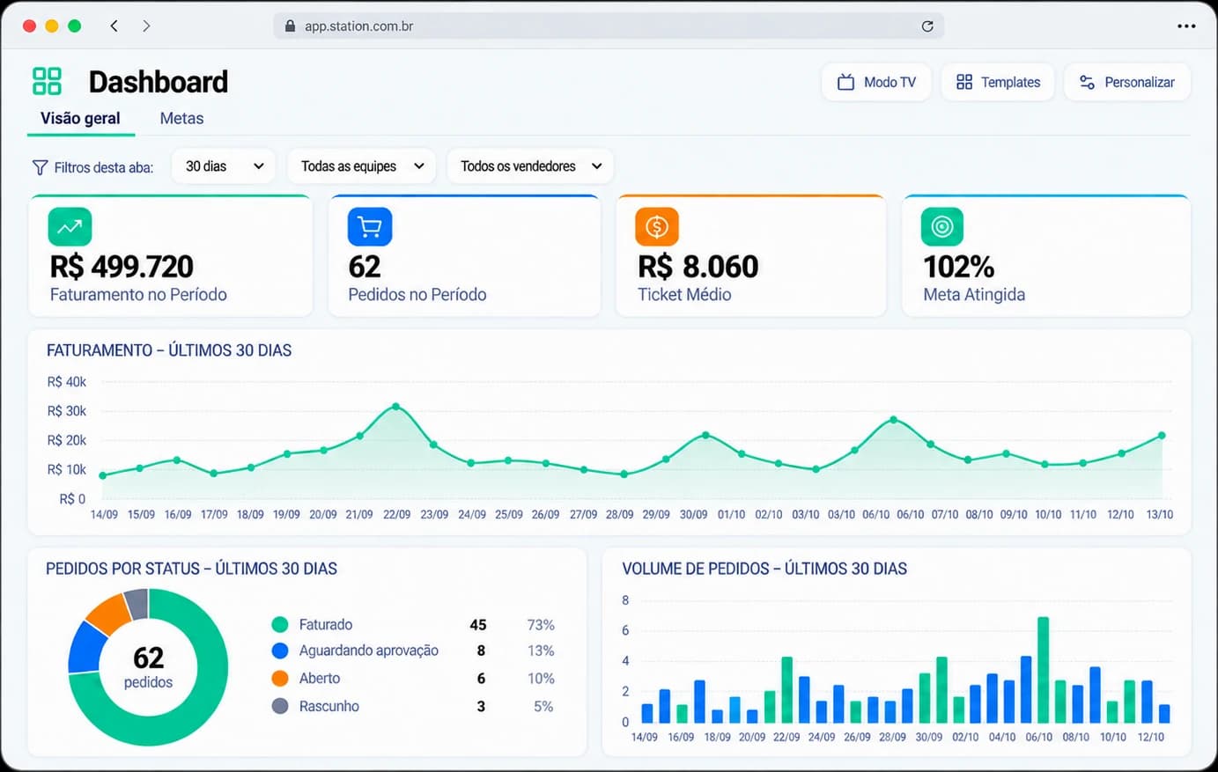The width and height of the screenshot is (1218, 772).
Task: Click the FATURAMENTO – ÚLTIMOS 30 DIAS heading
Action: (x=169, y=350)
